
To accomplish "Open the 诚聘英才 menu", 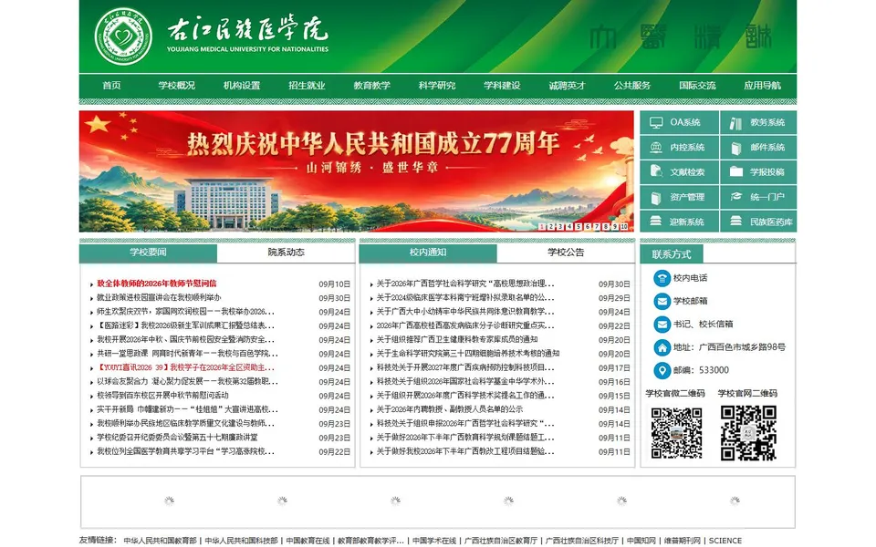I will (x=567, y=86).
